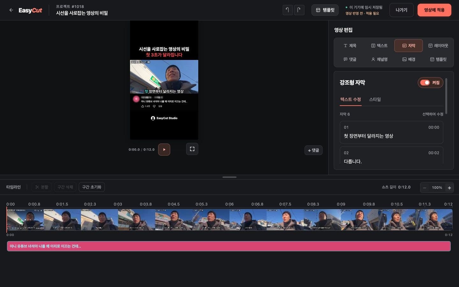The width and height of the screenshot is (459, 287).
Task: Switch to the 제목 editing tab
Action: 350,46
